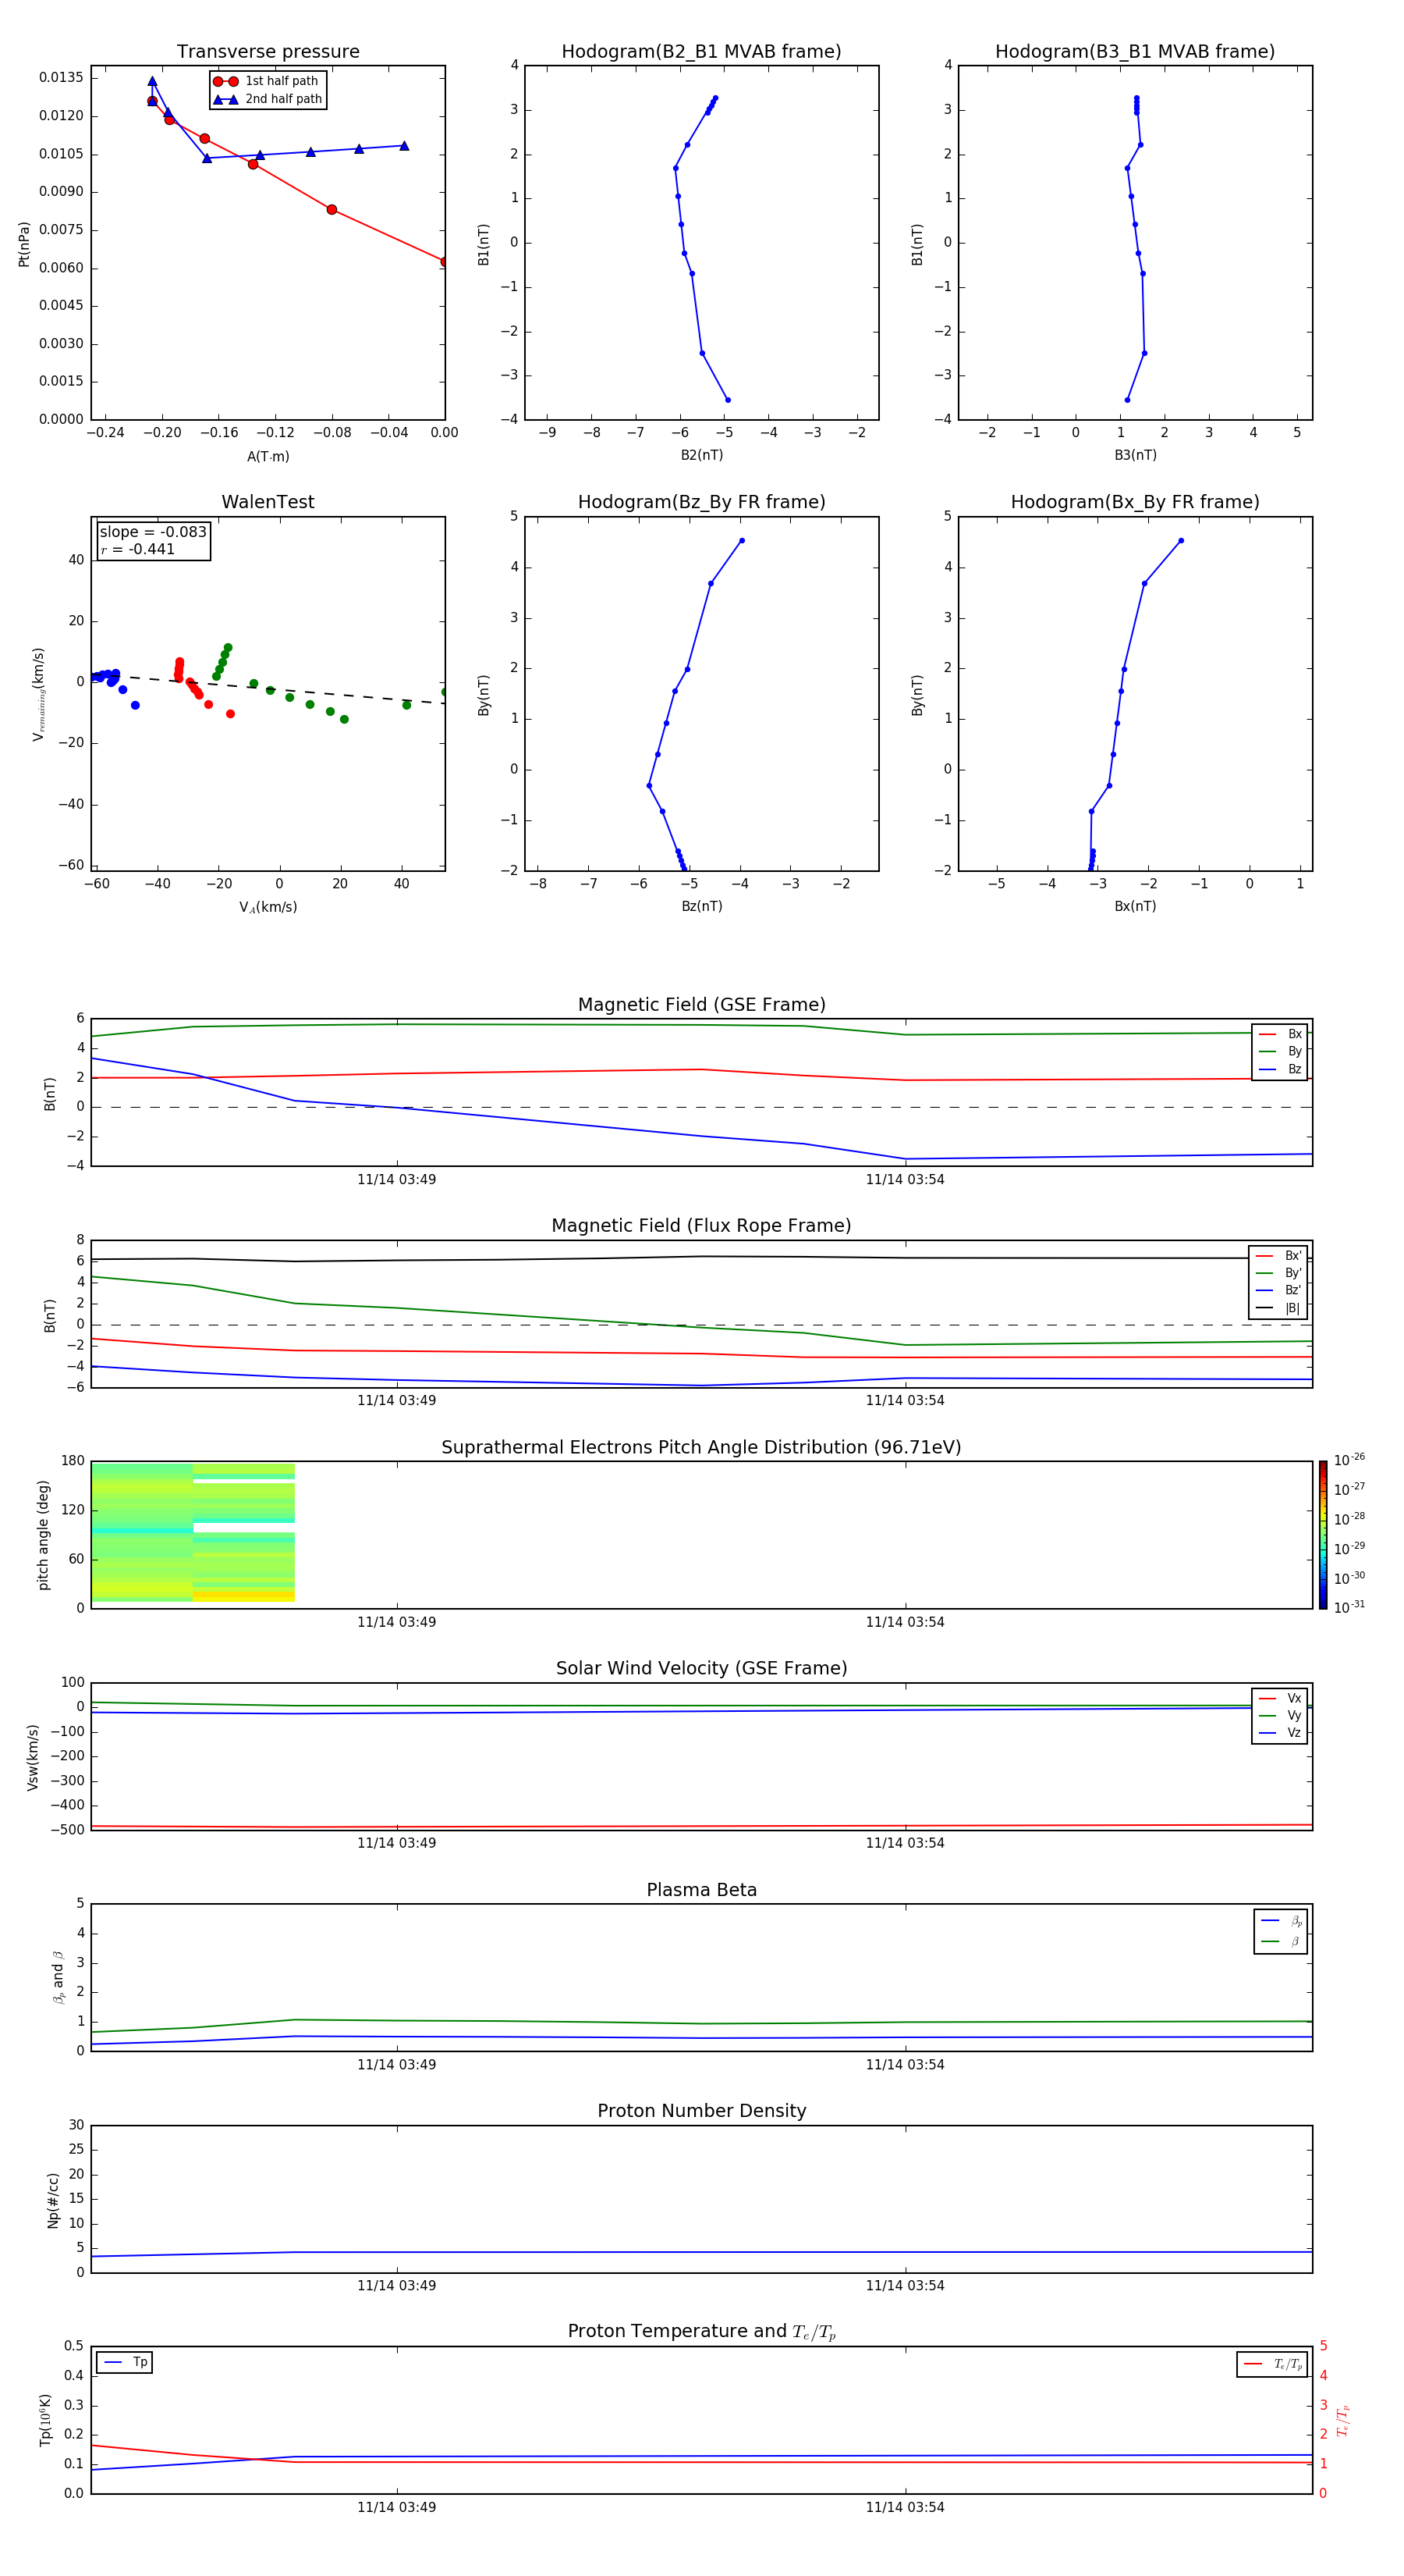Click the 'Vx' velocity legend entry

(x=1280, y=1698)
